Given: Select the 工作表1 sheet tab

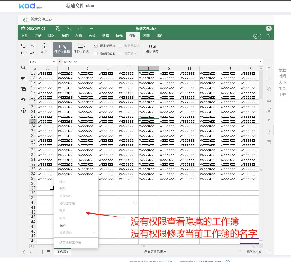Looking at the screenshot, I should click(63, 252).
